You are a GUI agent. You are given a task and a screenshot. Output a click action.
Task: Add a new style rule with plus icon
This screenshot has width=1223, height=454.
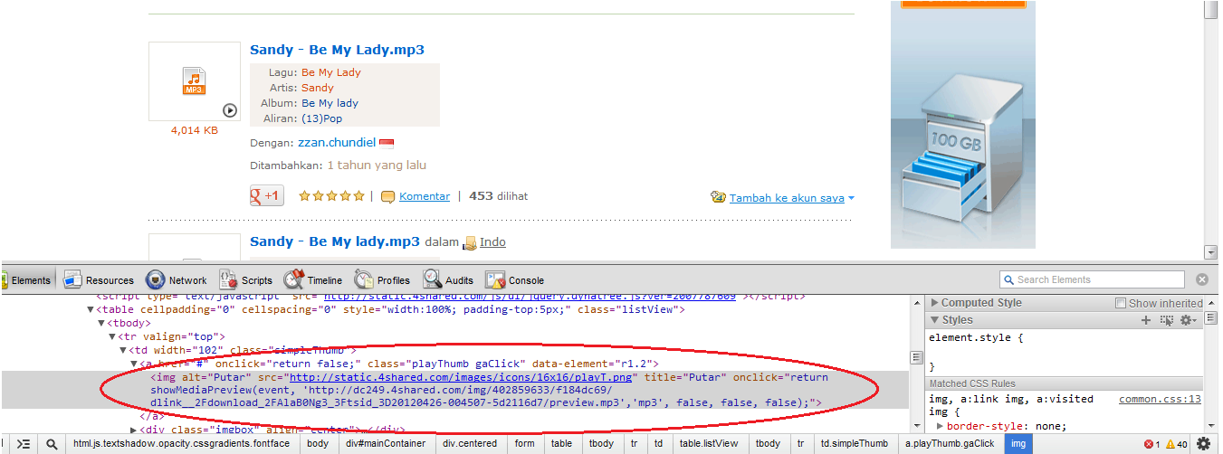click(1146, 320)
